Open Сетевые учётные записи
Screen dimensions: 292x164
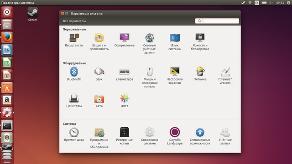(x=150, y=44)
